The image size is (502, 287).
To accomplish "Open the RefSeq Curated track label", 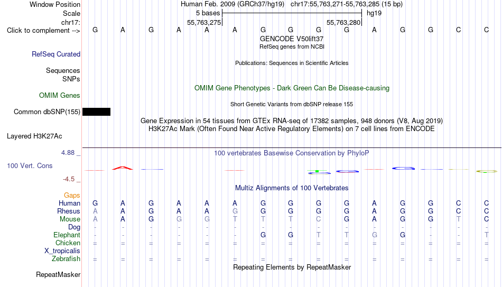I will click(56, 54).
